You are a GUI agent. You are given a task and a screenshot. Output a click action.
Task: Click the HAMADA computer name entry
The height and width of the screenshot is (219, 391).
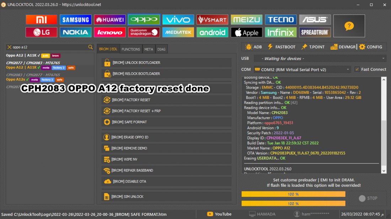(262, 214)
